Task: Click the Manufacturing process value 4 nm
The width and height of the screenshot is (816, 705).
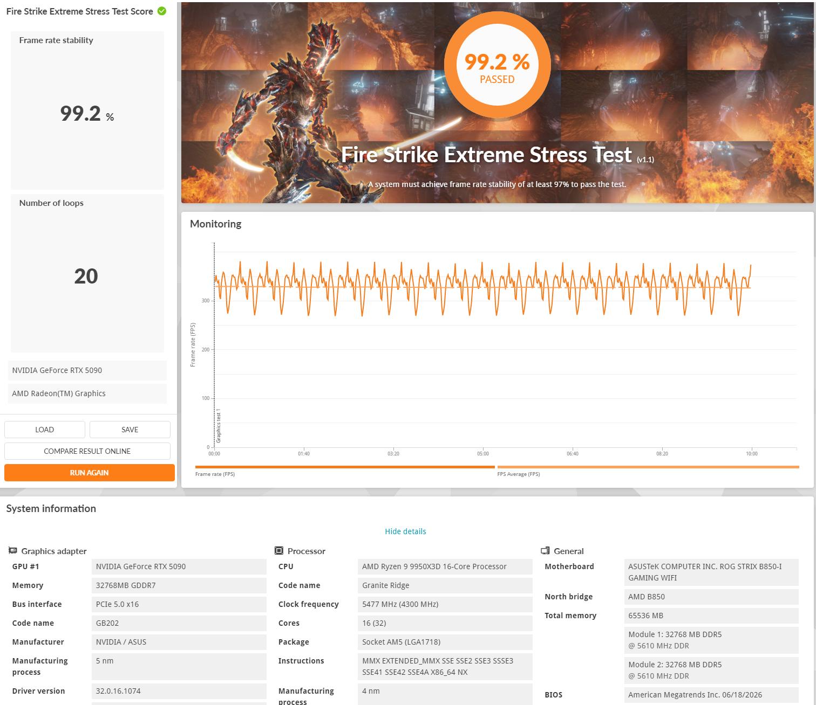Action: 445,694
